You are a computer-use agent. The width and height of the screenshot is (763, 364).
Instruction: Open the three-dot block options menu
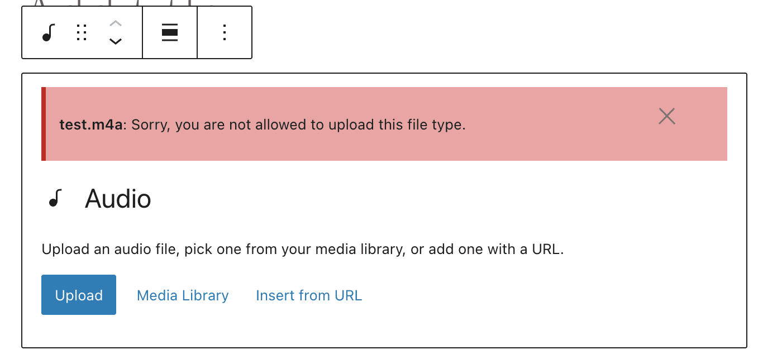click(225, 33)
